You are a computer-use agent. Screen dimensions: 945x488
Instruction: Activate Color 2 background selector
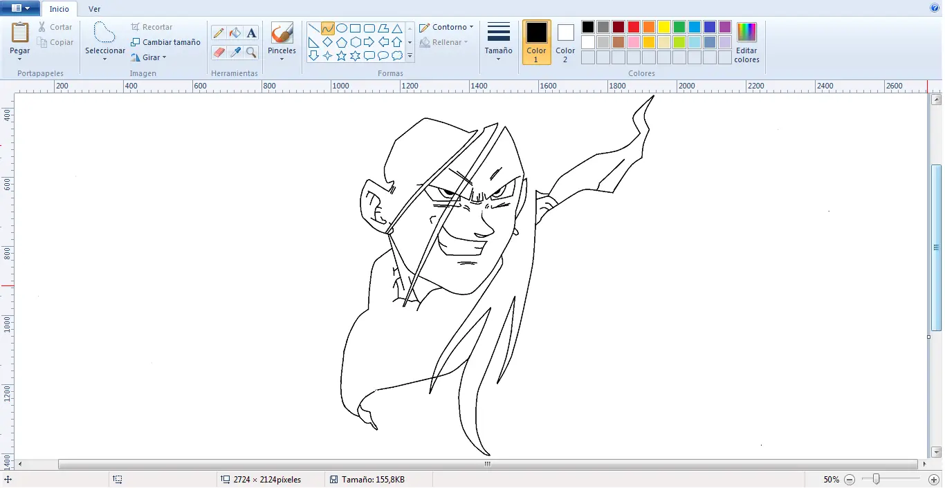[565, 42]
